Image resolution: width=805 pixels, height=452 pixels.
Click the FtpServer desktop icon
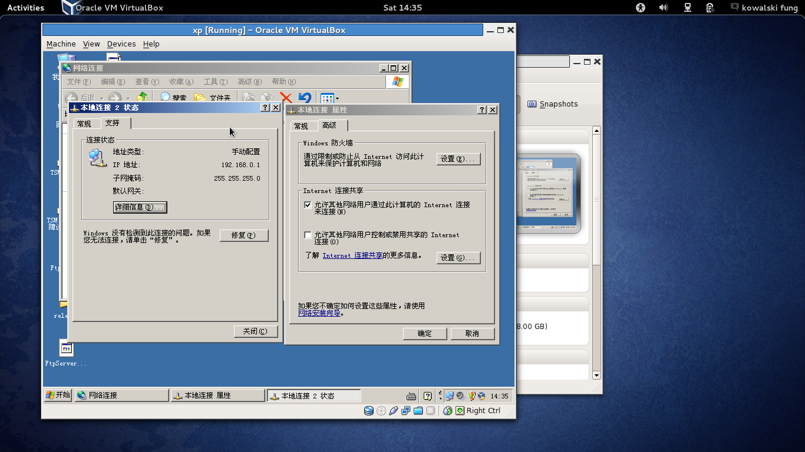(66, 353)
